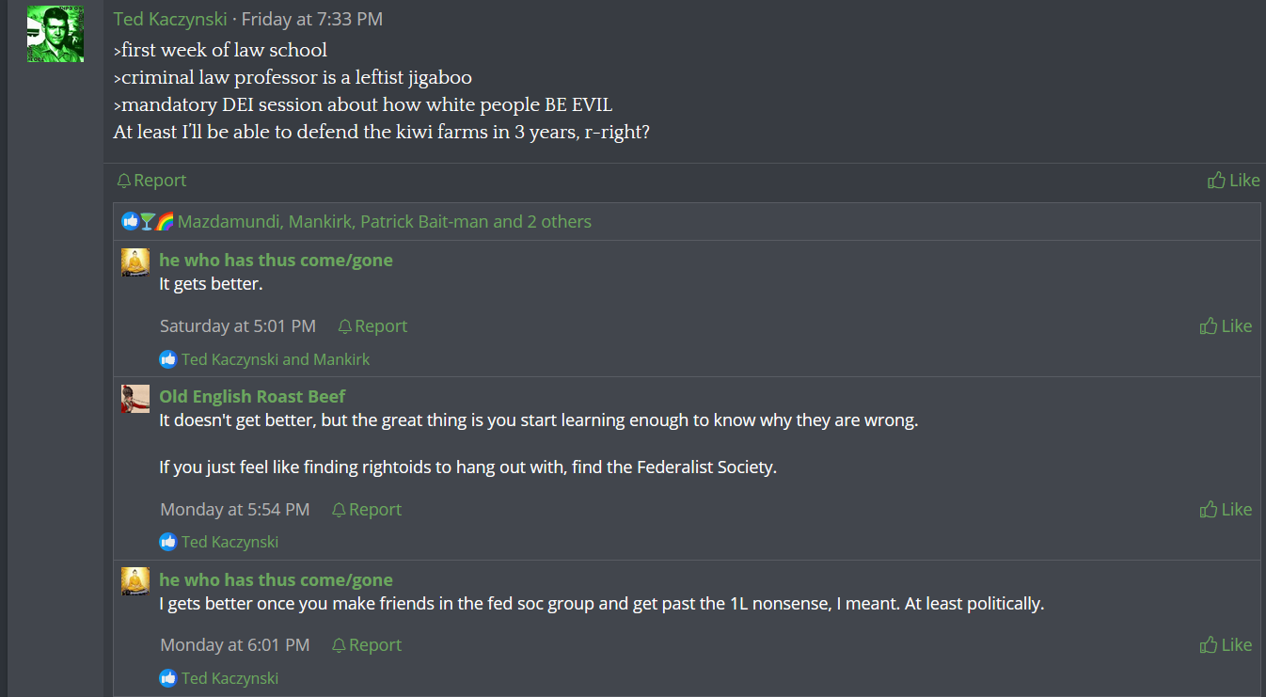
Task: Like the Monday 6:01 PM comment
Action: tap(1226, 644)
